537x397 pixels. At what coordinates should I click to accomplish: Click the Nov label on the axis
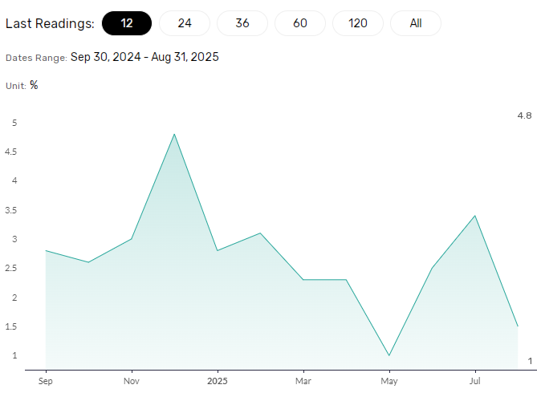tap(132, 381)
